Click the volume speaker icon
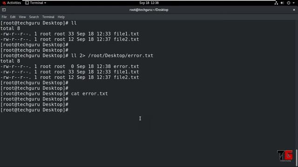This screenshot has height=167, width=298. pyautogui.click(x=282, y=3)
